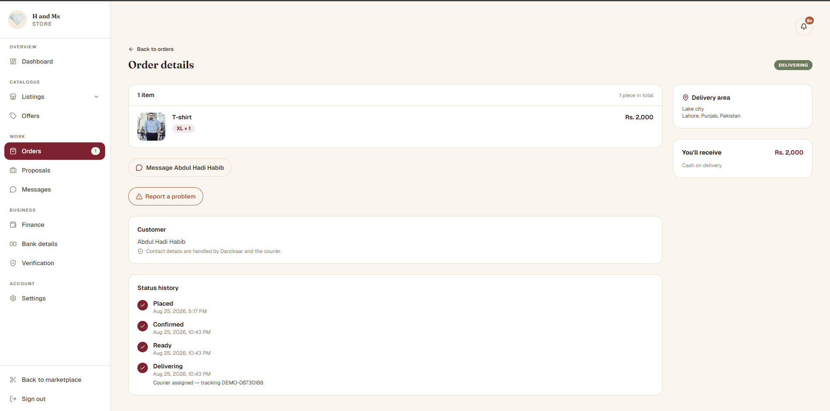Click the Cash on delivery label

pos(702,165)
